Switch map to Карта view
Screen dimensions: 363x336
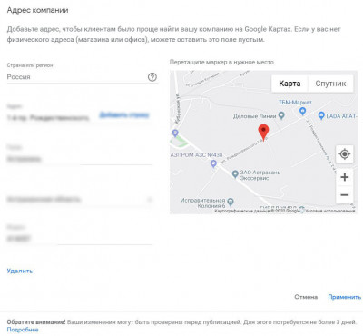click(289, 84)
